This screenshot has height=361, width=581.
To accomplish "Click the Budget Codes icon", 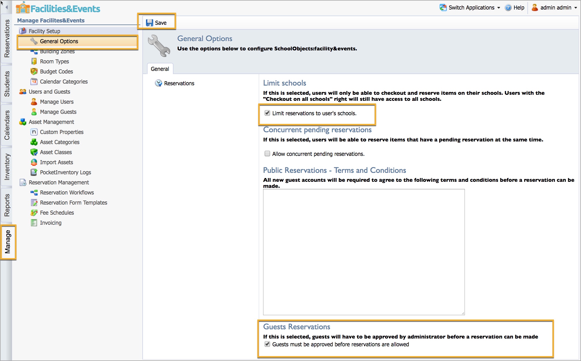I will pos(34,71).
